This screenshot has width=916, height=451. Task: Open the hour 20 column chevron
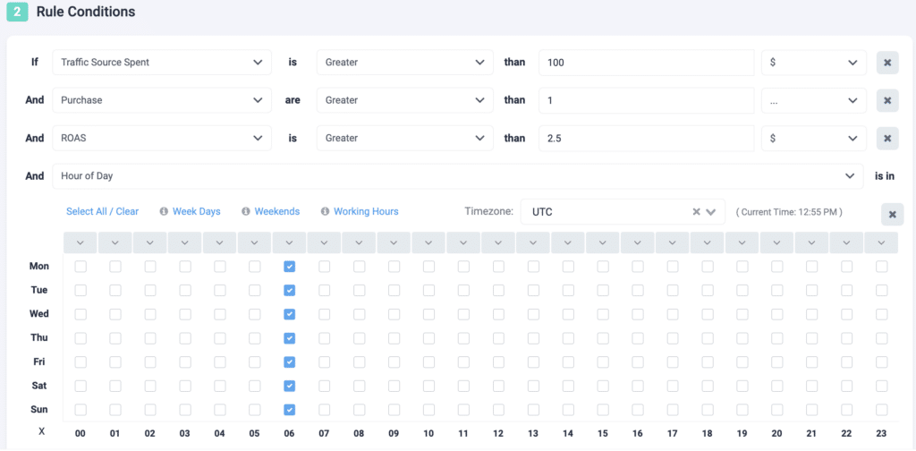(x=777, y=243)
